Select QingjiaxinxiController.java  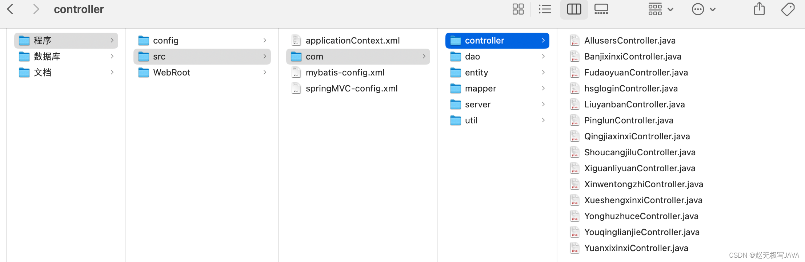637,136
